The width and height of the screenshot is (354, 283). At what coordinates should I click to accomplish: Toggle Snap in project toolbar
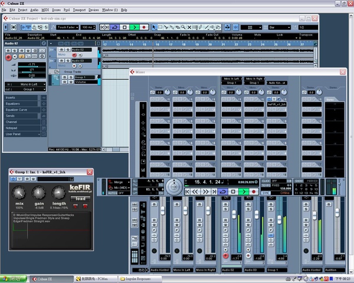235,27
